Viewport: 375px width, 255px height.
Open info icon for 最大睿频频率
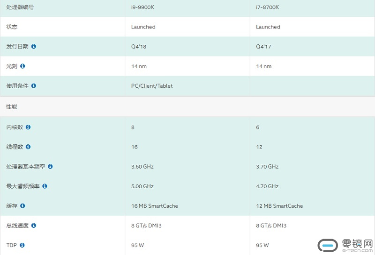(45, 186)
